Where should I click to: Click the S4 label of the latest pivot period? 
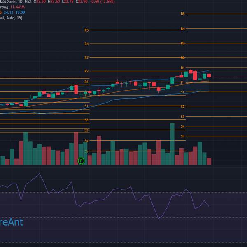182,126
